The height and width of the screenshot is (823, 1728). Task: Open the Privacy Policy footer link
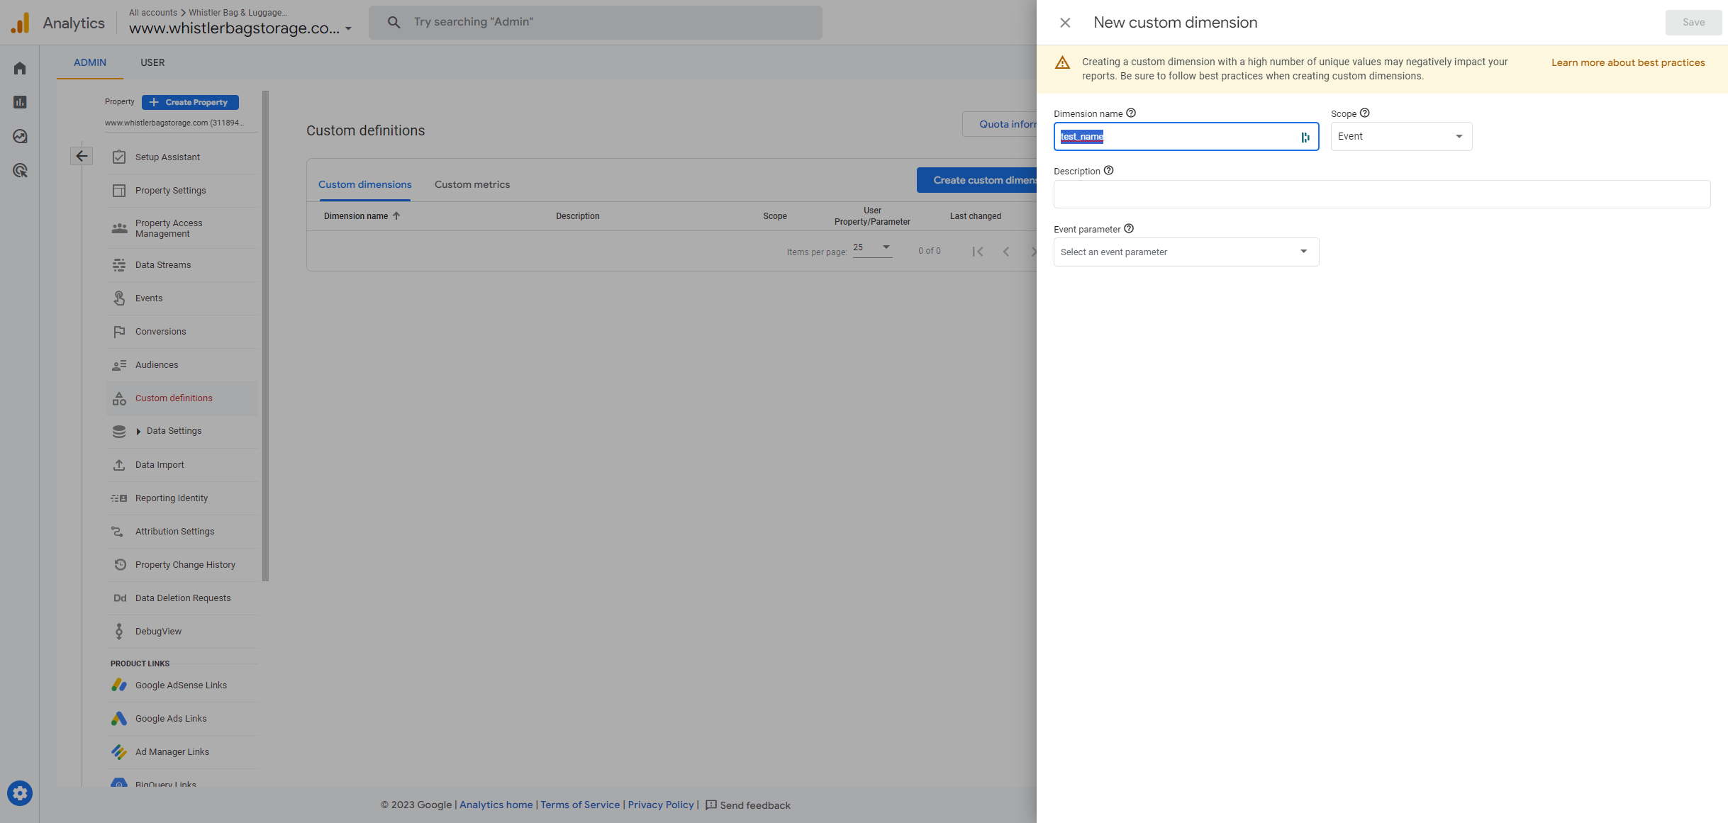(661, 805)
